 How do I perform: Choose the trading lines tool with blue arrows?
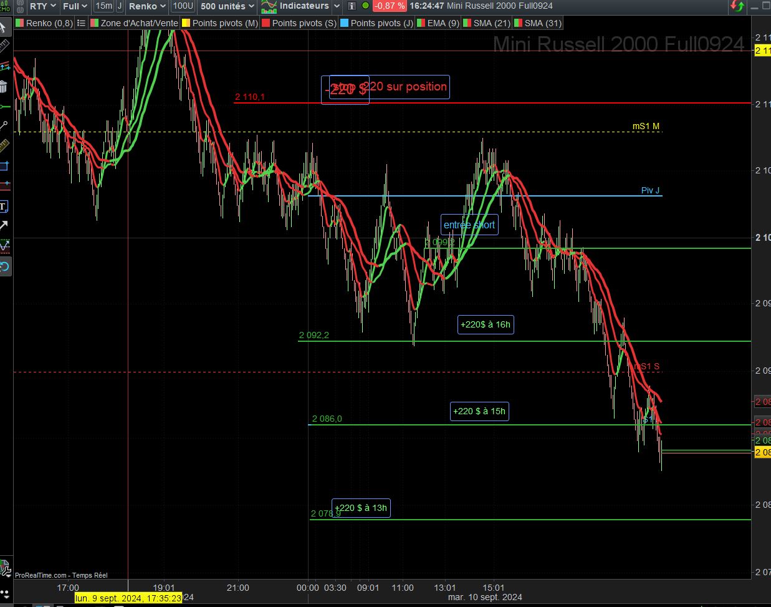tap(4, 66)
